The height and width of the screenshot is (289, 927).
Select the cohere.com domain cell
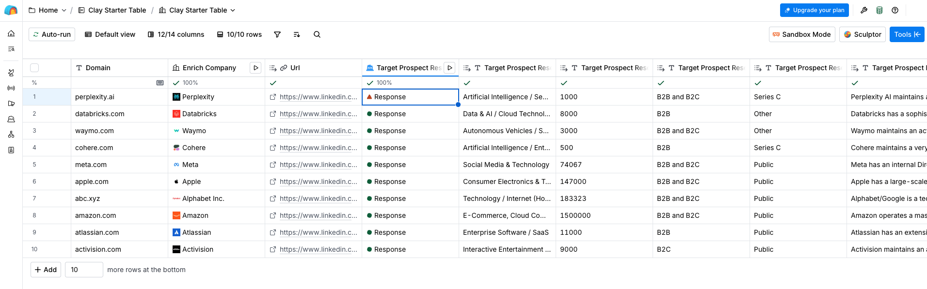pyautogui.click(x=119, y=148)
